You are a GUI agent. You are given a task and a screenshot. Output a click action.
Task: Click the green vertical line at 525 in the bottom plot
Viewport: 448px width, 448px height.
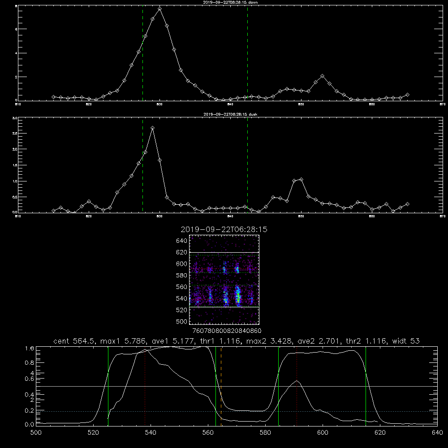(108, 386)
